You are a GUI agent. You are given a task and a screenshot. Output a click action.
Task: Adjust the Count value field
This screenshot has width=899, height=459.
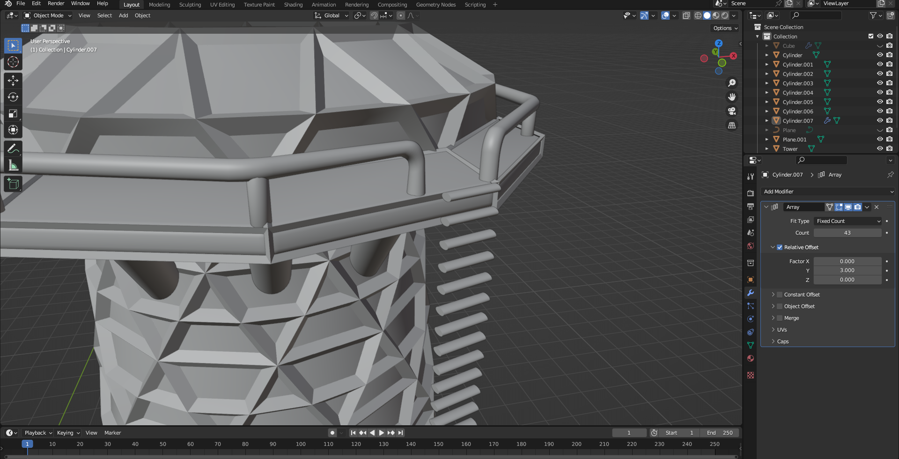(x=847, y=233)
